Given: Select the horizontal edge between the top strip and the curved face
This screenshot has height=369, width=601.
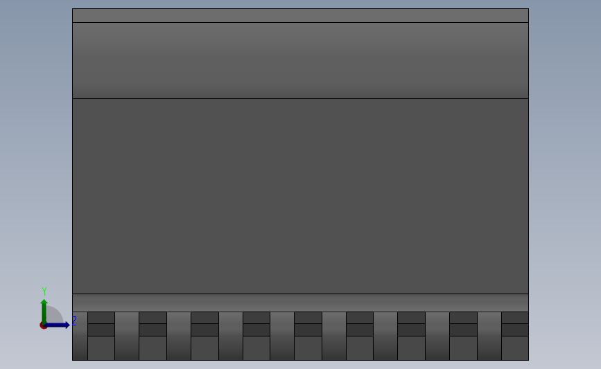Looking at the screenshot, I should [x=301, y=23].
